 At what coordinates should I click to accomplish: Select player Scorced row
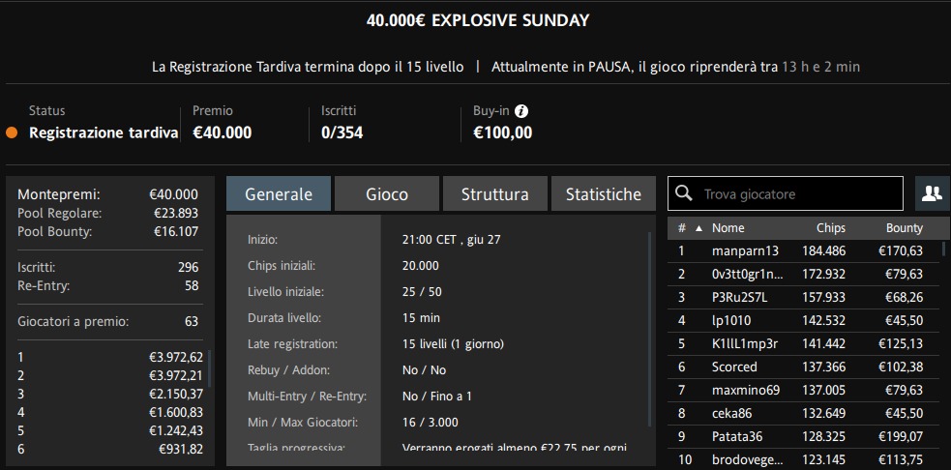[x=804, y=367]
